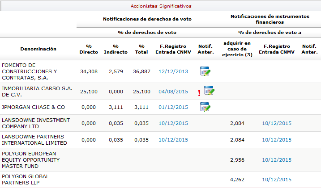Viewport: 321px width, 188px height.
Task: Open 12/12/2013 registration date link
Action: [173, 71]
